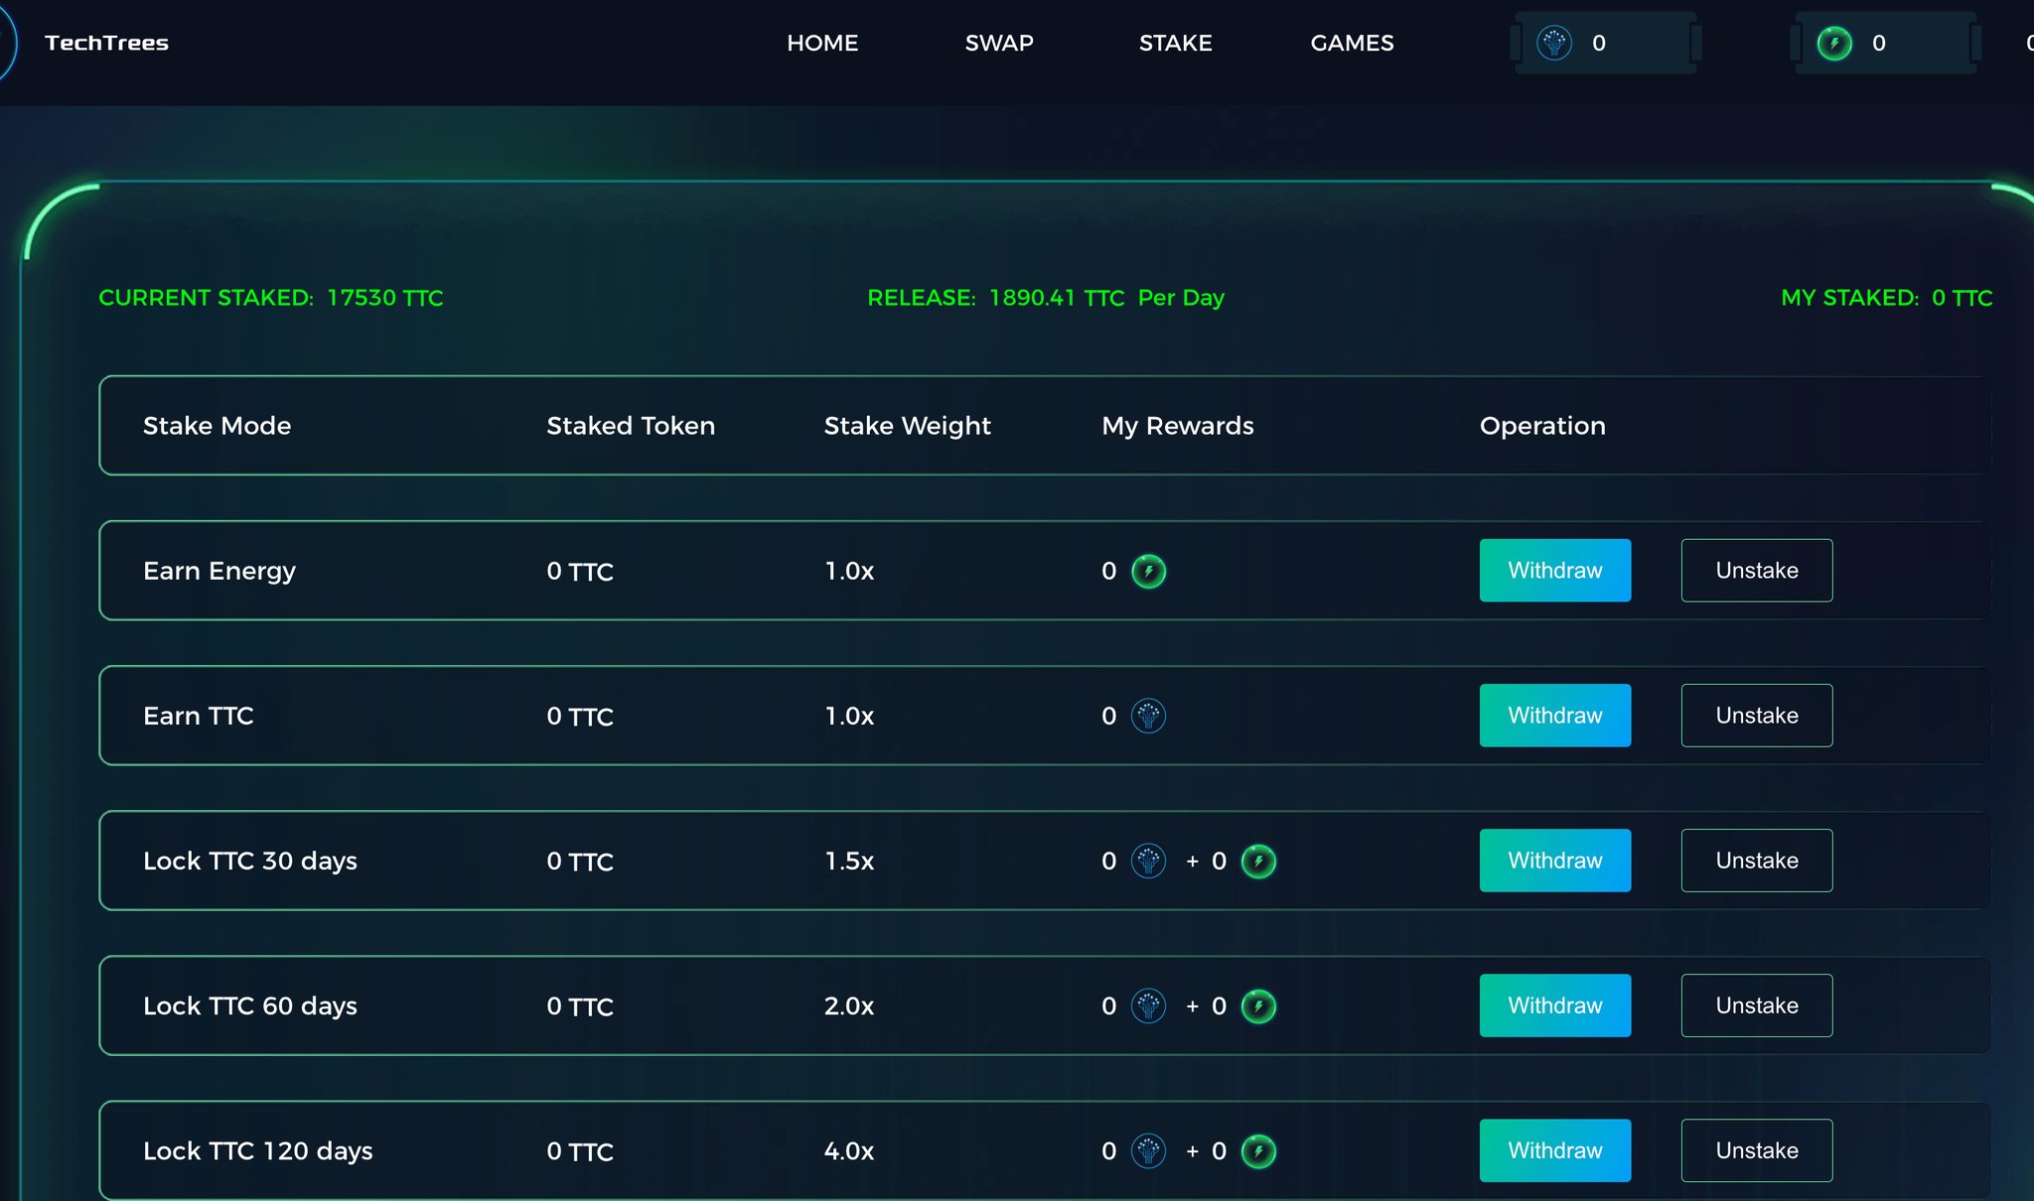Image resolution: width=2034 pixels, height=1201 pixels.
Task: Click the TTC icon in Lock 120 days rewards
Action: 1148,1150
